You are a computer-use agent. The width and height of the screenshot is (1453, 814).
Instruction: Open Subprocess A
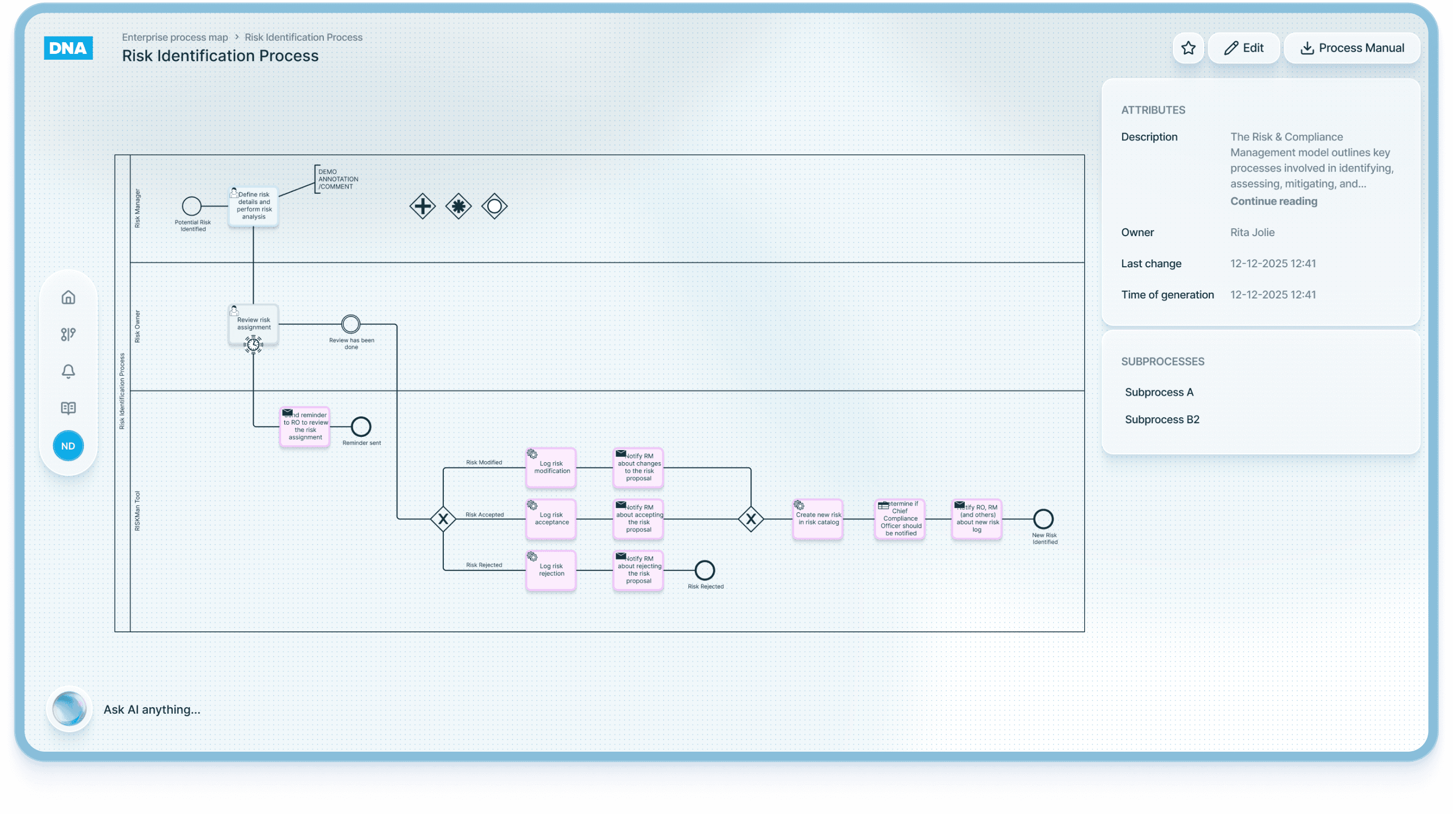pos(1159,392)
